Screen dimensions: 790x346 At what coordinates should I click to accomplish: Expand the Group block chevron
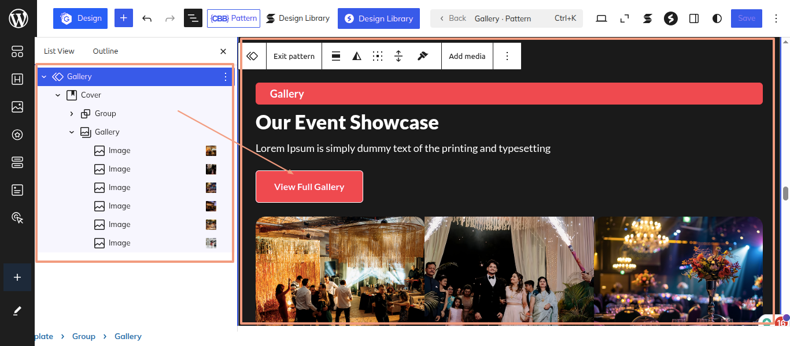tap(72, 114)
